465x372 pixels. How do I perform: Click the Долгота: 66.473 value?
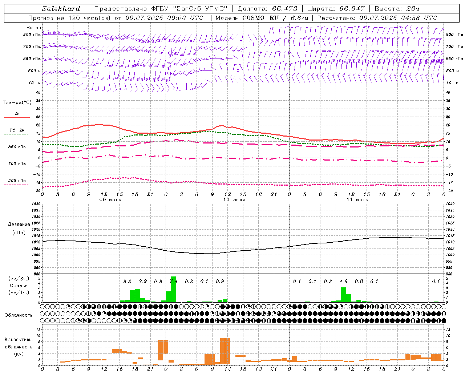(x=267, y=9)
